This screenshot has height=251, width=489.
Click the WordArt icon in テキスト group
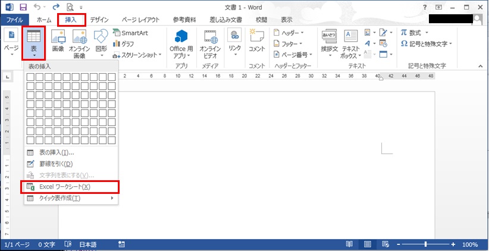[x=370, y=43]
